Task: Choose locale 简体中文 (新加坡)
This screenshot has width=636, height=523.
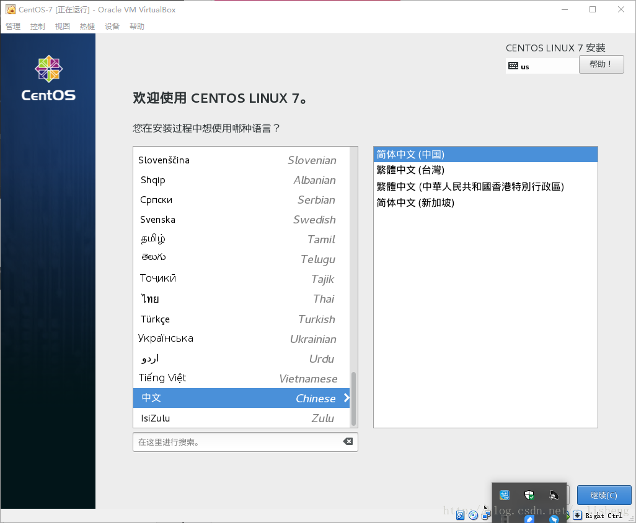Action: (485, 202)
